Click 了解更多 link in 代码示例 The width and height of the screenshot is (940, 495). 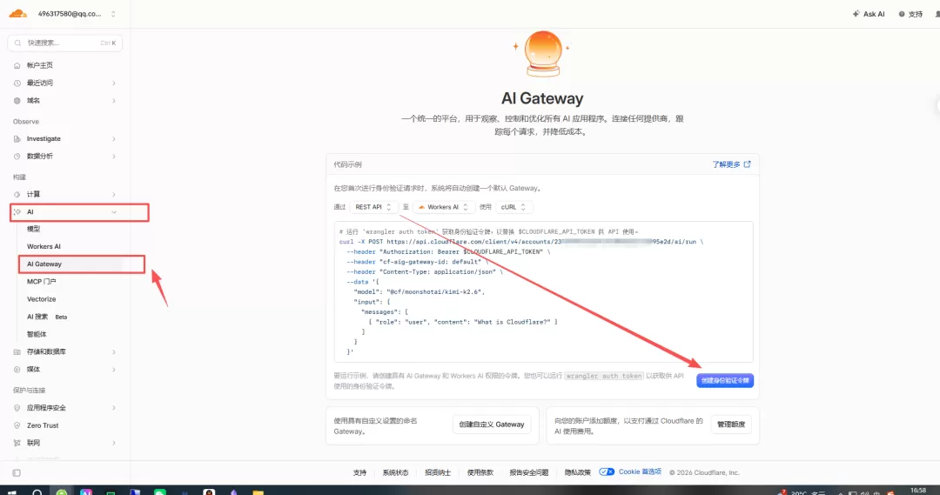click(x=731, y=164)
